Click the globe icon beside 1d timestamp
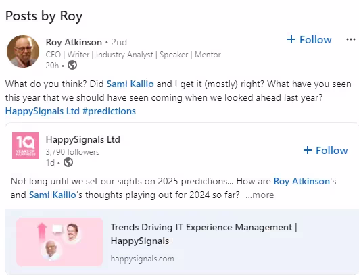359x275 pixels. 68,162
